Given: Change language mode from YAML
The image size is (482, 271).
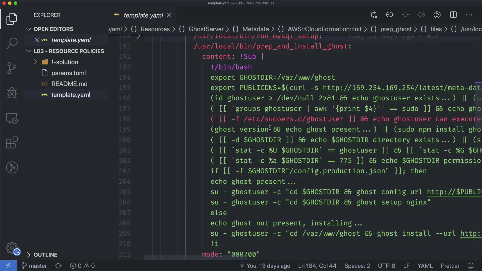Looking at the screenshot, I should point(425,266).
